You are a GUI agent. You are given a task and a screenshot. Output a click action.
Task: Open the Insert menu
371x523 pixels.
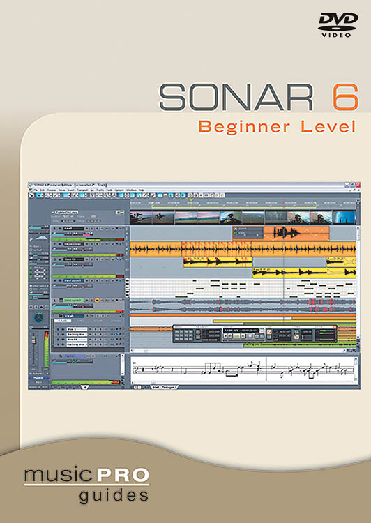70,190
